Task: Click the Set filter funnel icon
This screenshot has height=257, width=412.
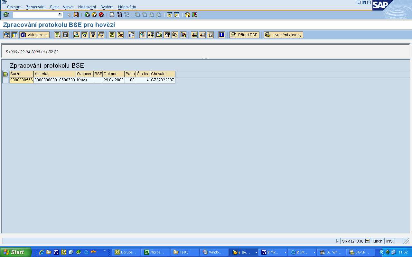Action: click(x=93, y=35)
